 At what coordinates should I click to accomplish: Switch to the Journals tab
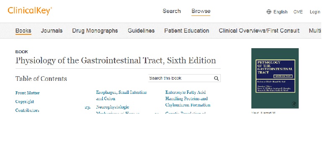pos(52,31)
